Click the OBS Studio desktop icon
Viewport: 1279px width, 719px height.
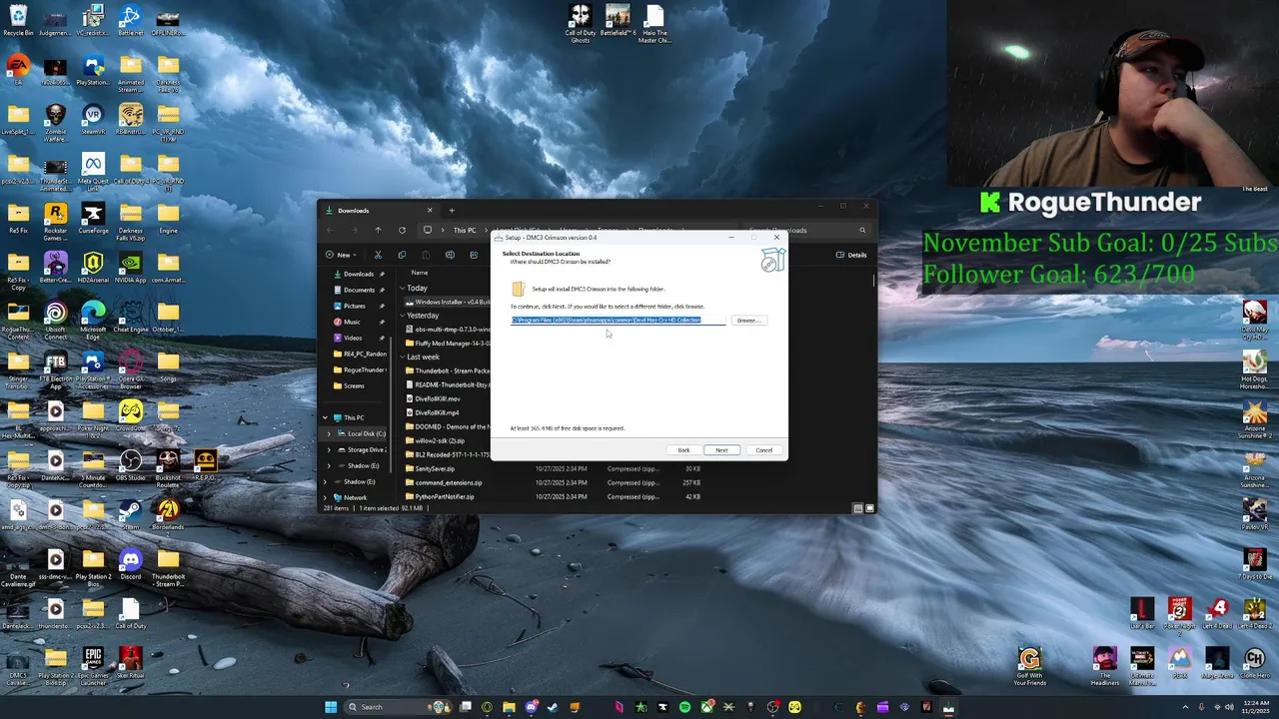(x=130, y=465)
